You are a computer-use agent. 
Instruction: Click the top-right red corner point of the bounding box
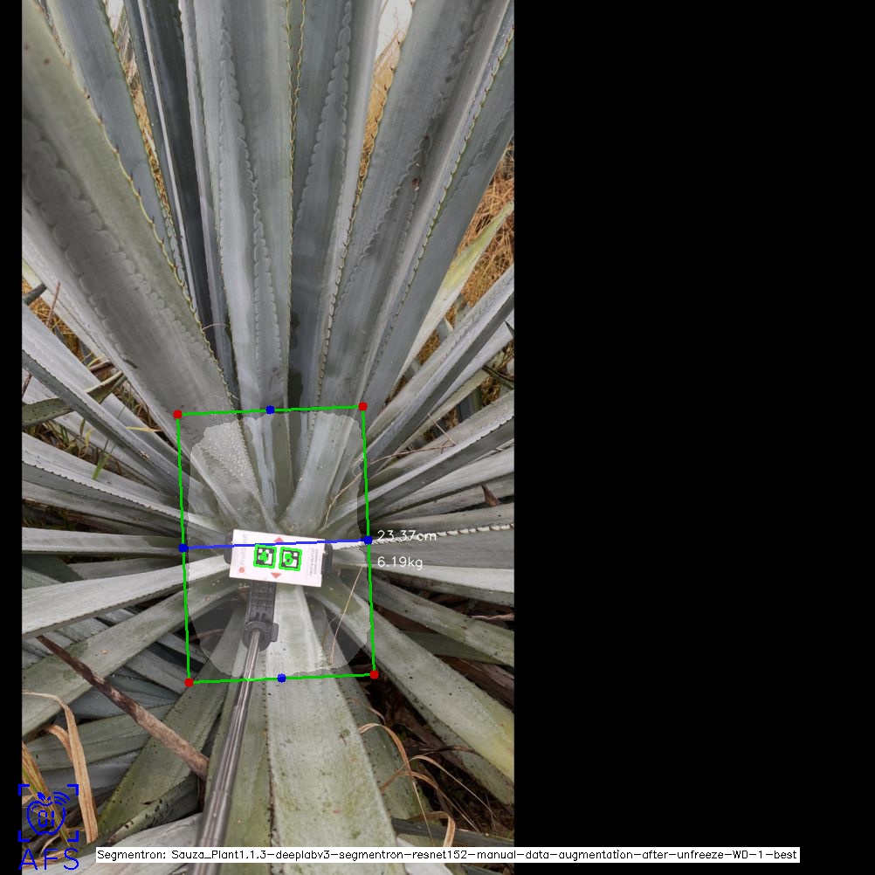[362, 406]
